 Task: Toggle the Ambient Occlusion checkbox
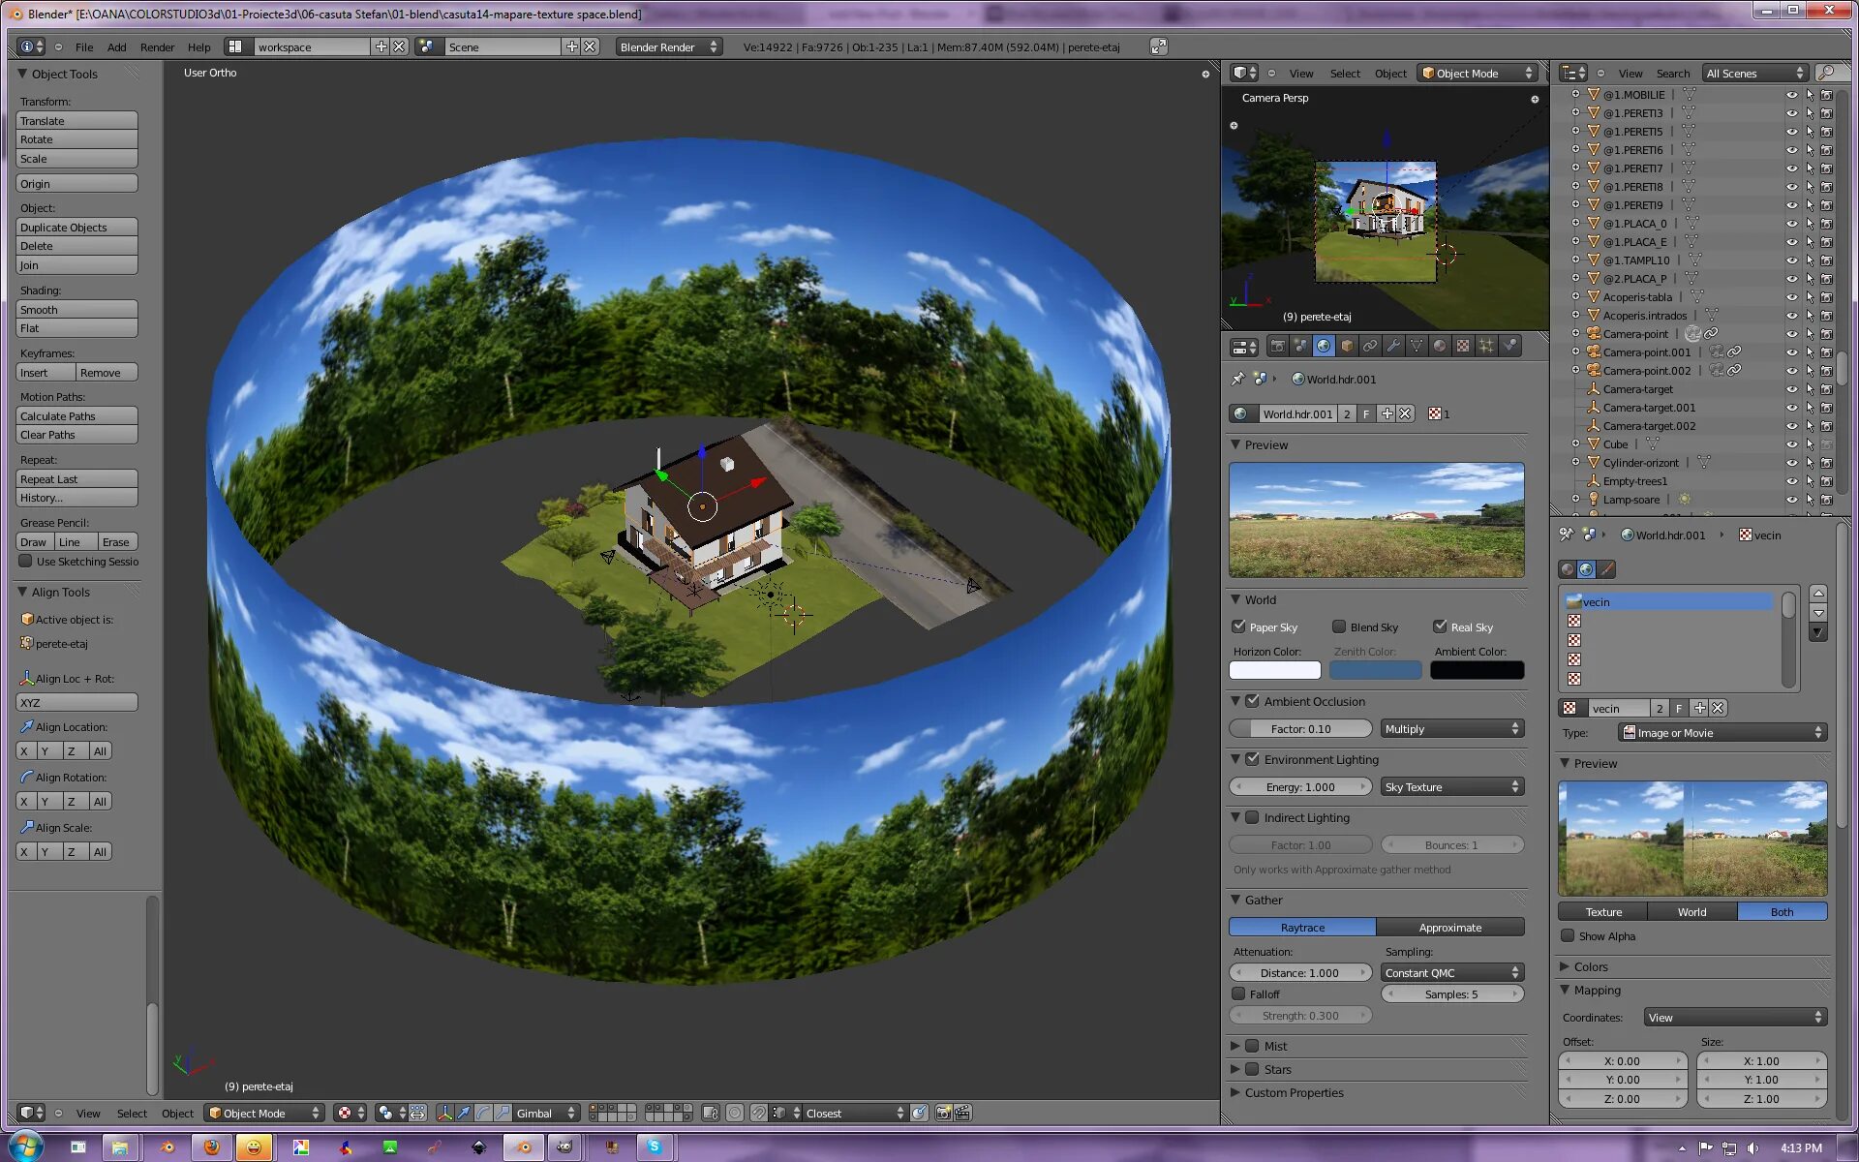click(x=1252, y=701)
